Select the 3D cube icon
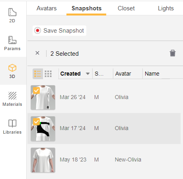 coord(12,68)
